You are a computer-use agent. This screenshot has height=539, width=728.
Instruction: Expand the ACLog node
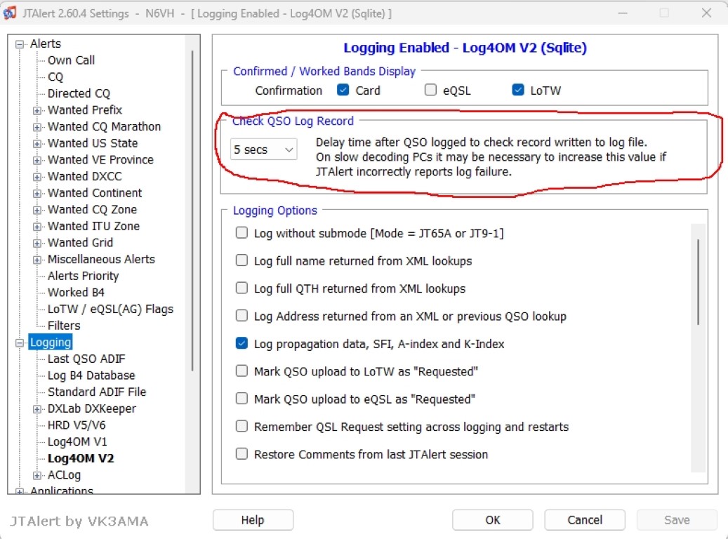(x=37, y=476)
